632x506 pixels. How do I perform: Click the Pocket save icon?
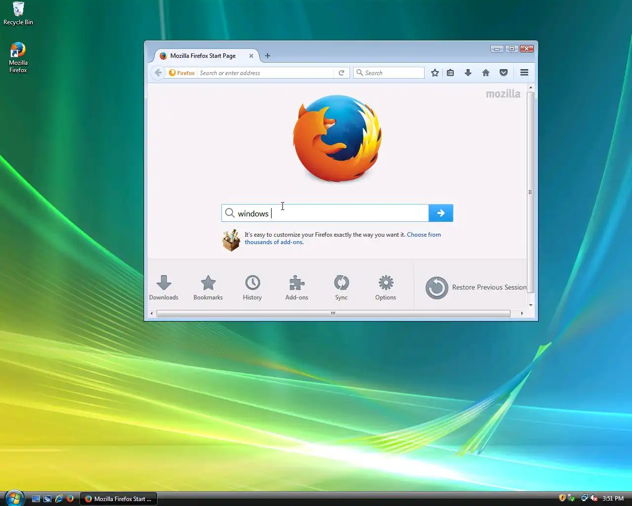(x=504, y=73)
